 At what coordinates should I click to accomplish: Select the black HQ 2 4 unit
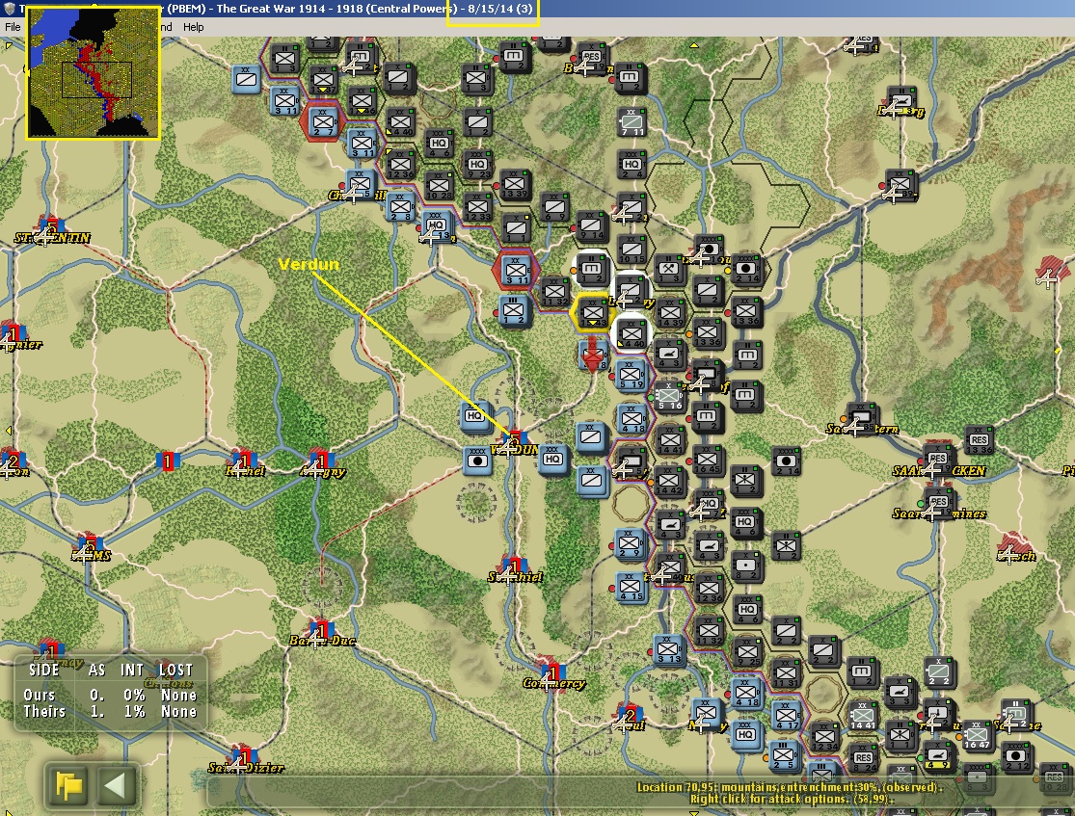(632, 165)
